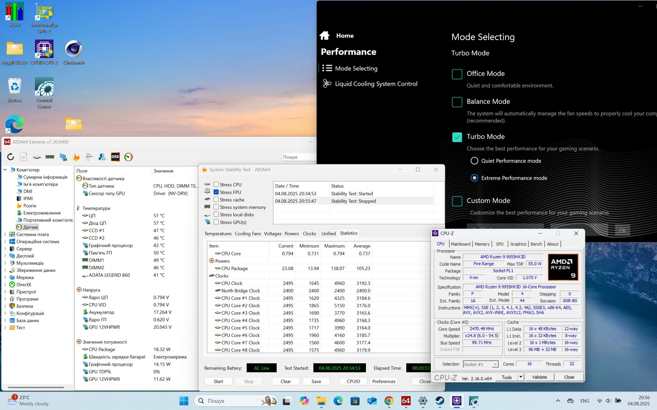Click the CPU chip icon in AIDA64 toolbar

37,157
